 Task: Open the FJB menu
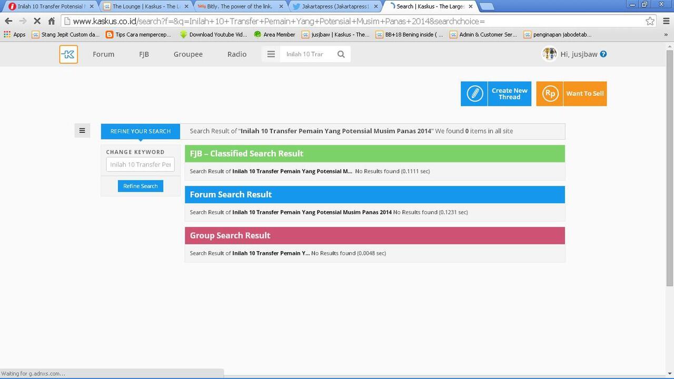(x=144, y=54)
